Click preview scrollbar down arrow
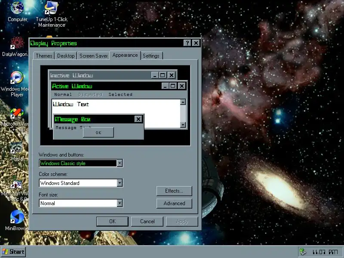 [x=183, y=125]
